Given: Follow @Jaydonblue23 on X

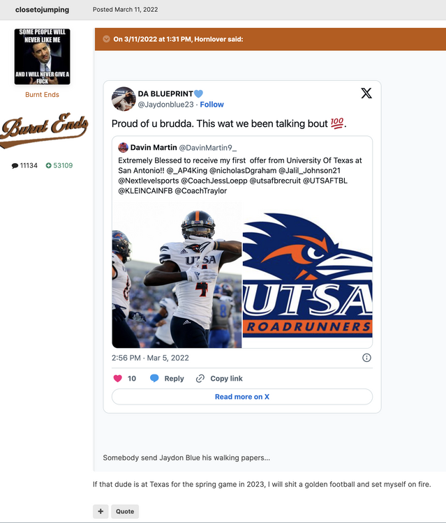Looking at the screenshot, I should 211,105.
